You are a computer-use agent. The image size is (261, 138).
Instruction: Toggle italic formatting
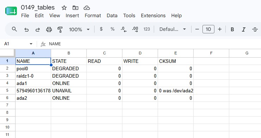click(x=243, y=29)
